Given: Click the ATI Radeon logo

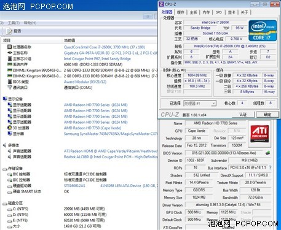Looking at the screenshot, I should 259,134.
